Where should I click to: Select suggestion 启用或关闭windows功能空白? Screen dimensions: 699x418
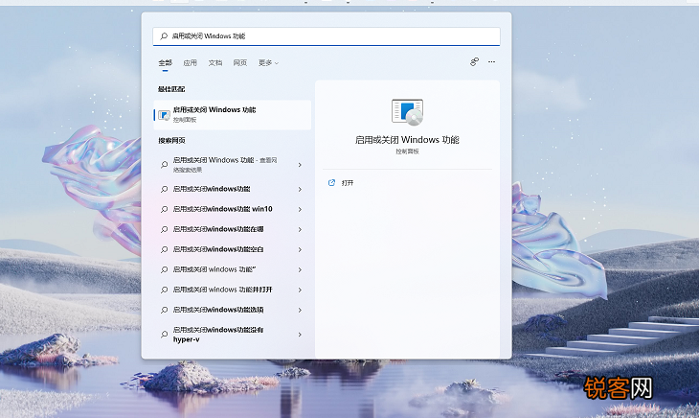(233, 249)
